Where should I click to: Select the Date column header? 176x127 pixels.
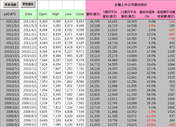(x=28, y=14)
